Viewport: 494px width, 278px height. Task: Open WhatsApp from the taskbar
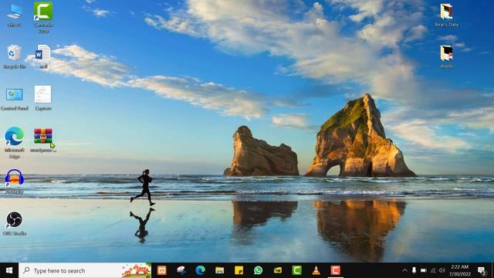tap(258, 270)
